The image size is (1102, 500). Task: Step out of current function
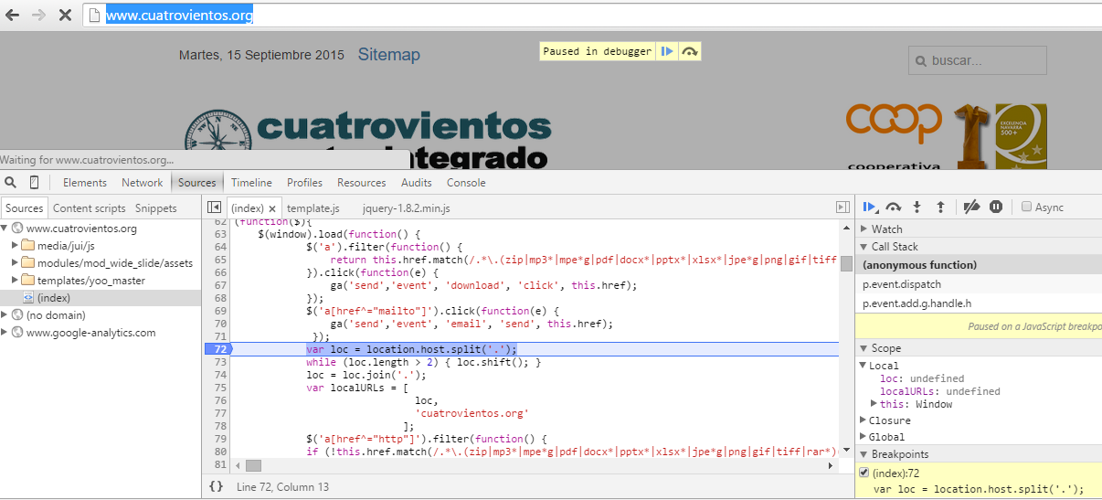(x=940, y=207)
